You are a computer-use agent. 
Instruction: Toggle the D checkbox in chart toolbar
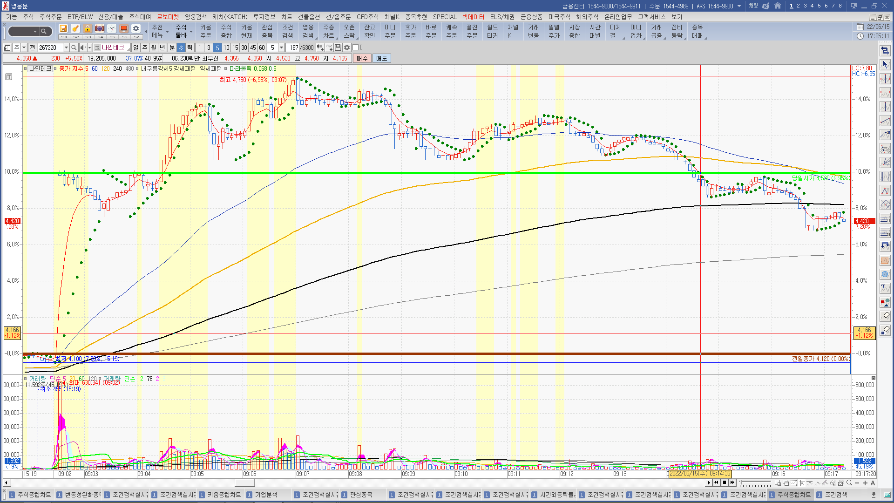coord(356,48)
